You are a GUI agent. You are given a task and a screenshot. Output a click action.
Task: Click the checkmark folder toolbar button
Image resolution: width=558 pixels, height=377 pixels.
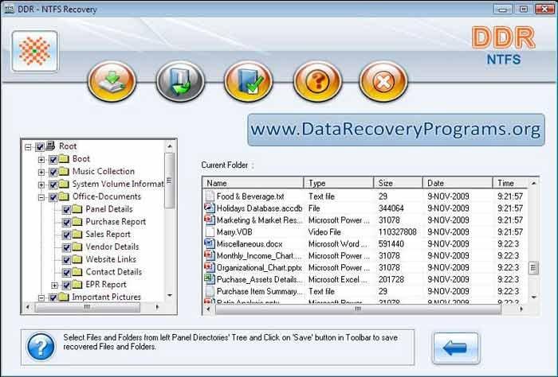click(x=249, y=81)
